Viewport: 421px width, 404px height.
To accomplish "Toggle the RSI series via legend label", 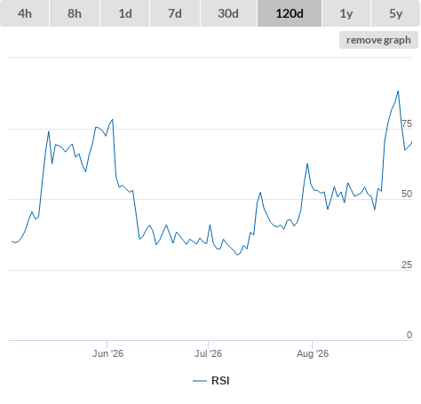I will coord(220,381).
